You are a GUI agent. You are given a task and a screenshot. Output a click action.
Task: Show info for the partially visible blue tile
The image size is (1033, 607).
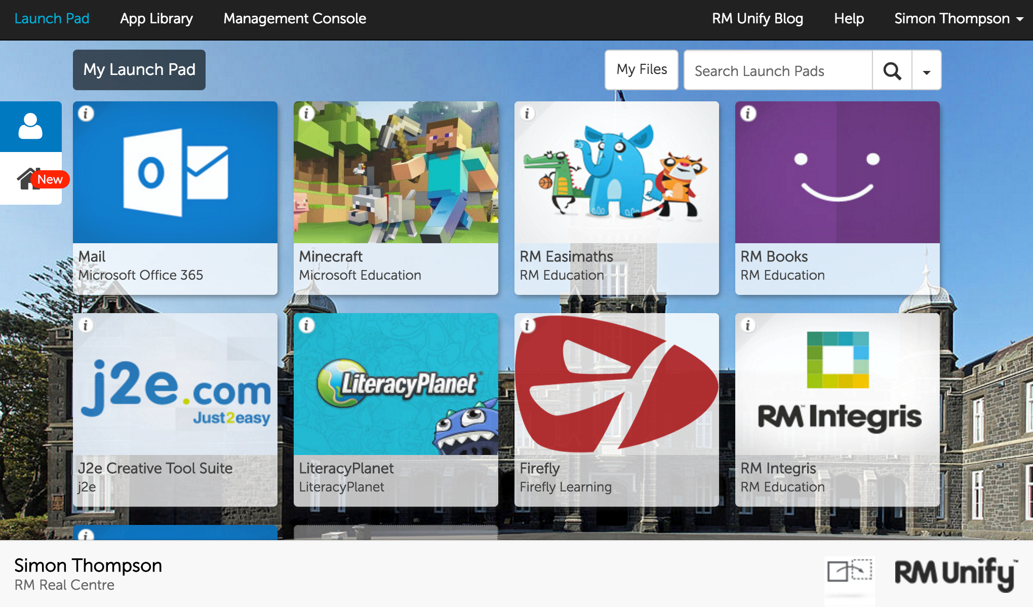pyautogui.click(x=86, y=535)
